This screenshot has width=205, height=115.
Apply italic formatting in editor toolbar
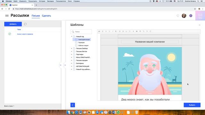pos(113,31)
